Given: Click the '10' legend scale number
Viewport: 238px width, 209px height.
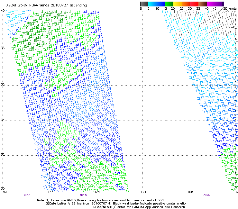Looking at the screenshot, I should click(x=157, y=9).
